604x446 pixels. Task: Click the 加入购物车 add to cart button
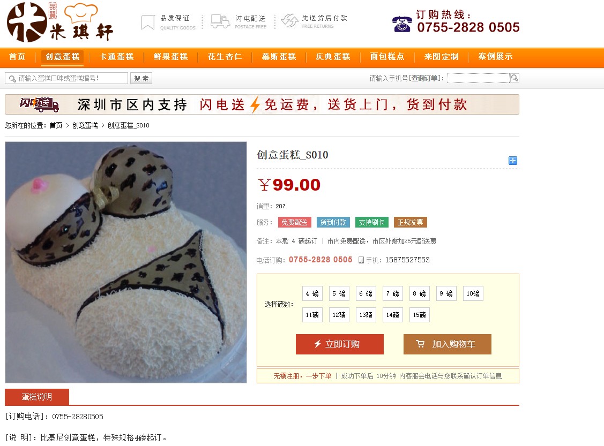(447, 344)
